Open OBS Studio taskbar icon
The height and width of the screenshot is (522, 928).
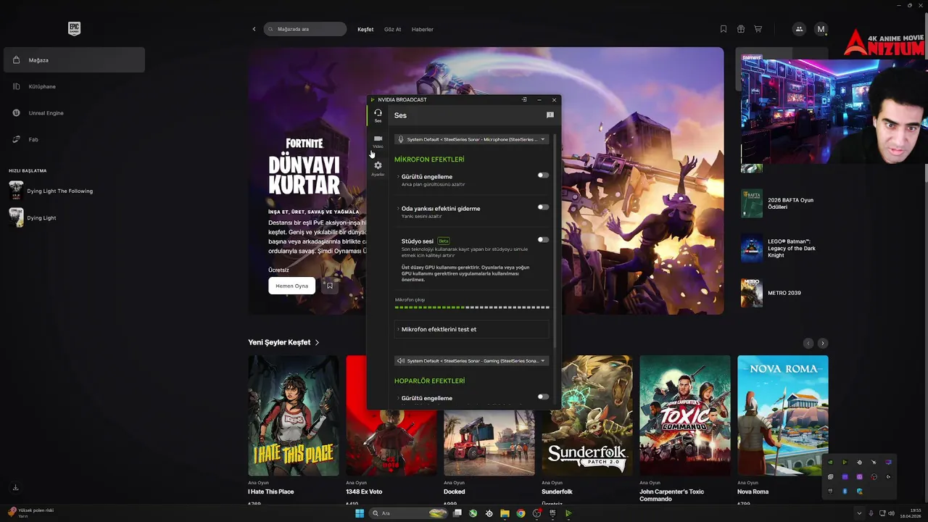(537, 513)
